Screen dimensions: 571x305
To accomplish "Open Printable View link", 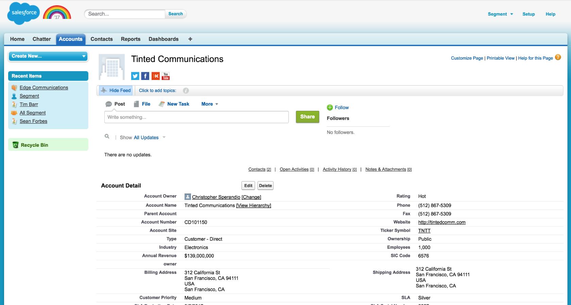I will point(501,58).
